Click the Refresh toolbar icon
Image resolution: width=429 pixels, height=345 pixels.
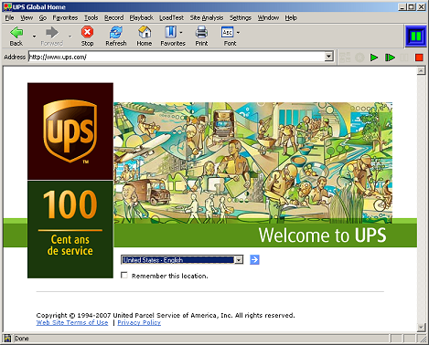116,32
